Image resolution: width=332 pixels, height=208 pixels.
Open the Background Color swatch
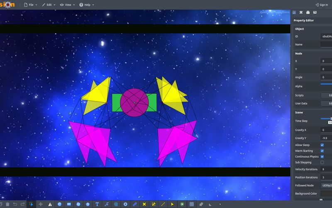pyautogui.click(x=326, y=193)
